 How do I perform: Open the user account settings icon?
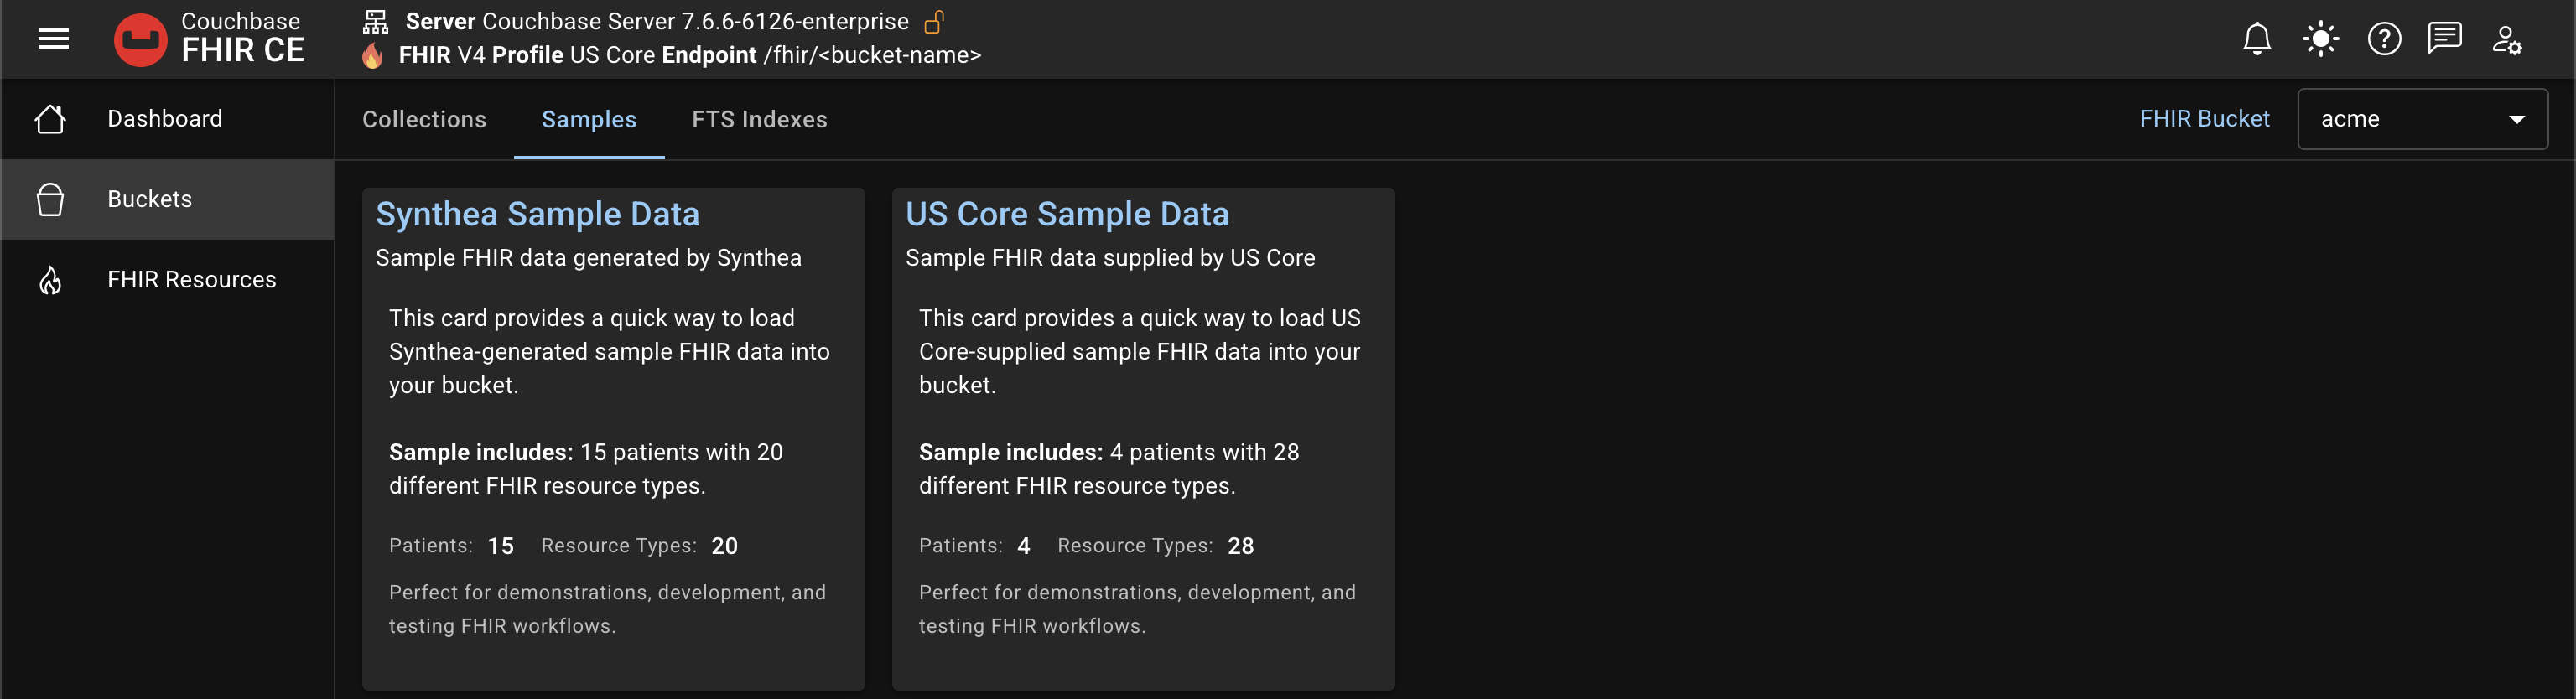click(2508, 39)
